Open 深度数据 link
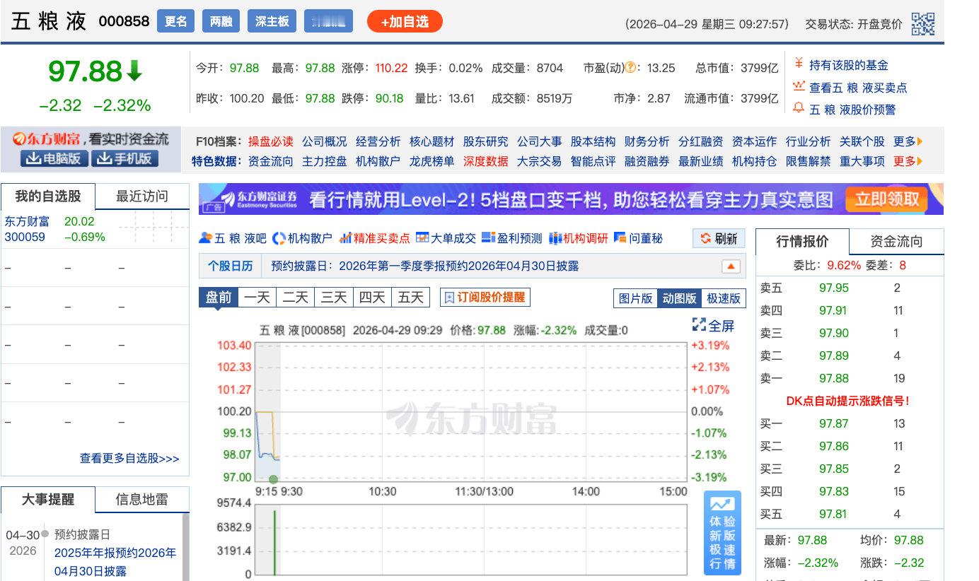Image resolution: width=979 pixels, height=581 pixels. click(x=485, y=161)
